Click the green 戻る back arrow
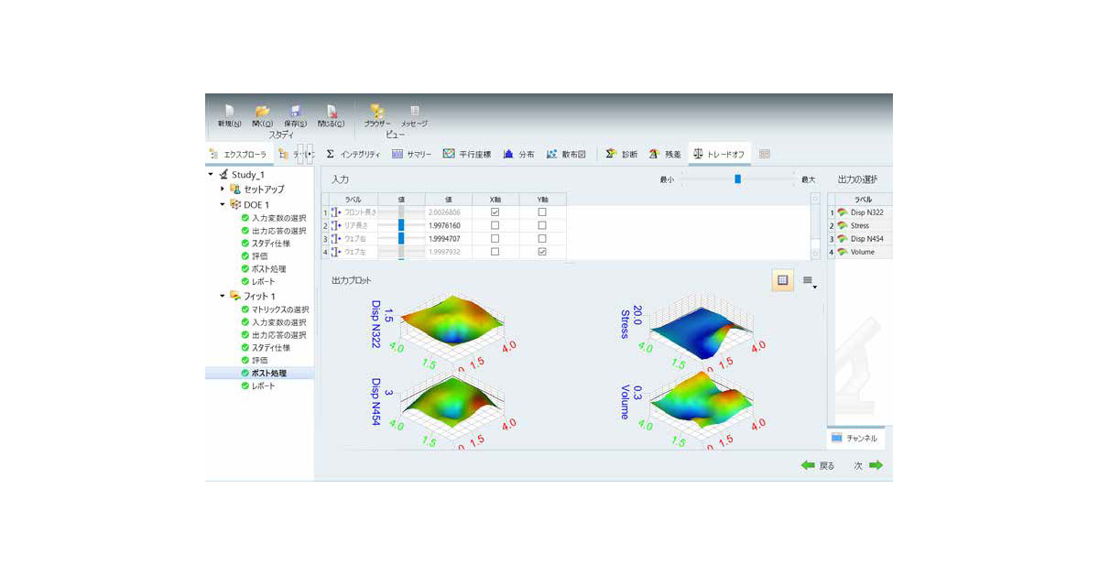This screenshot has width=1099, height=575. tap(808, 465)
